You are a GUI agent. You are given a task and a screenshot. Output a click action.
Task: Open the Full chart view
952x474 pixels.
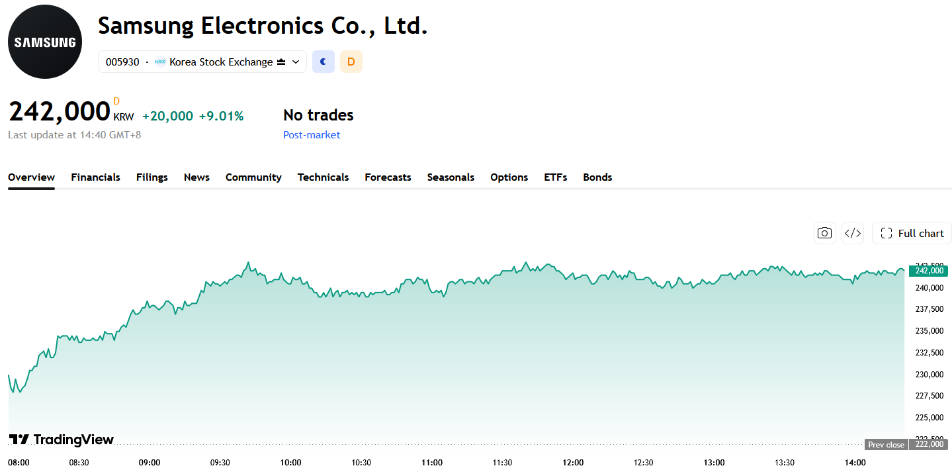[x=912, y=233]
